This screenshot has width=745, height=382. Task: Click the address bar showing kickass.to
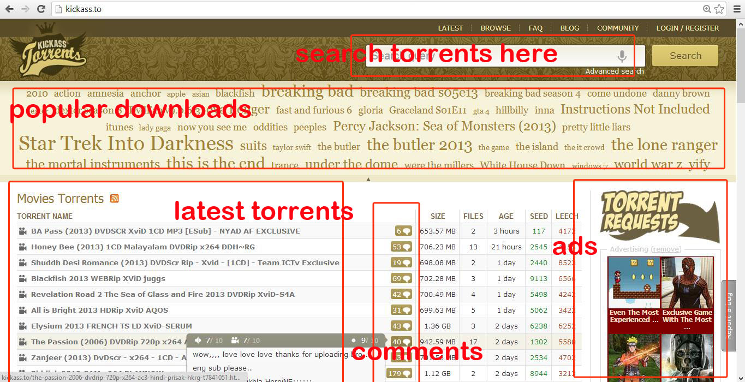(377, 9)
